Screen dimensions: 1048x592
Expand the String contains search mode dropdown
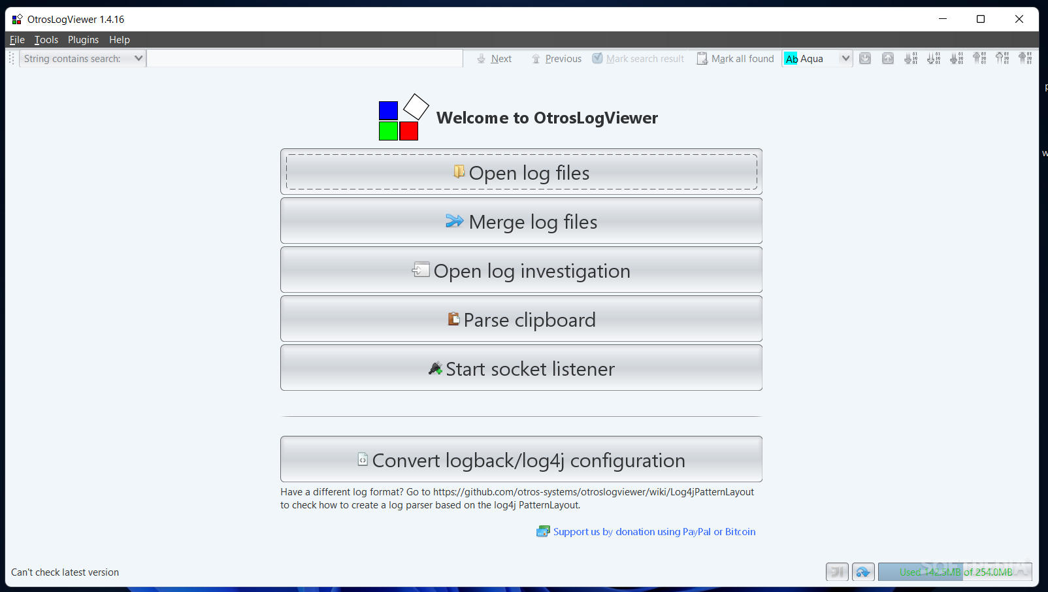(82, 59)
